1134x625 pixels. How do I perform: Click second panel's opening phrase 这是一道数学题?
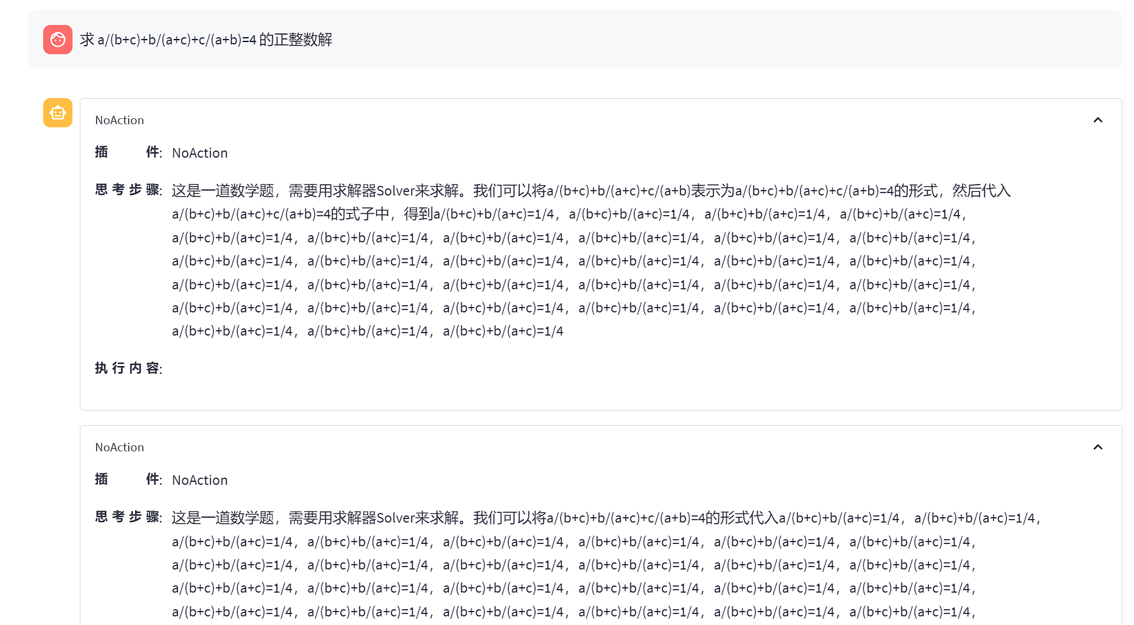222,518
